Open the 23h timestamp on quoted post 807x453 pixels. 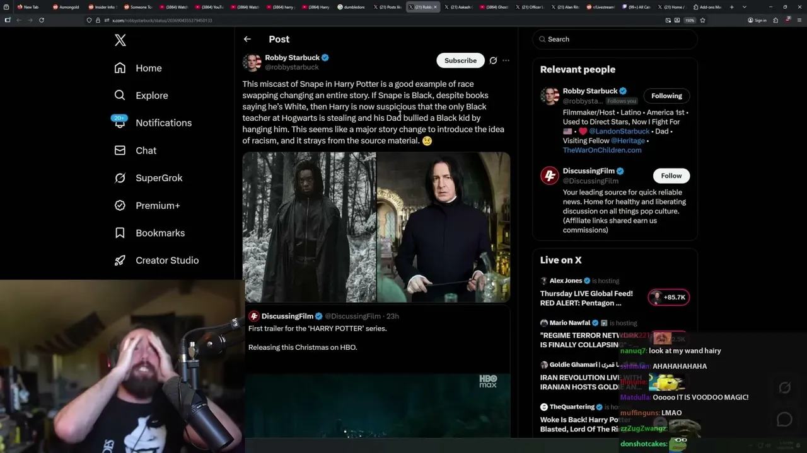392,316
